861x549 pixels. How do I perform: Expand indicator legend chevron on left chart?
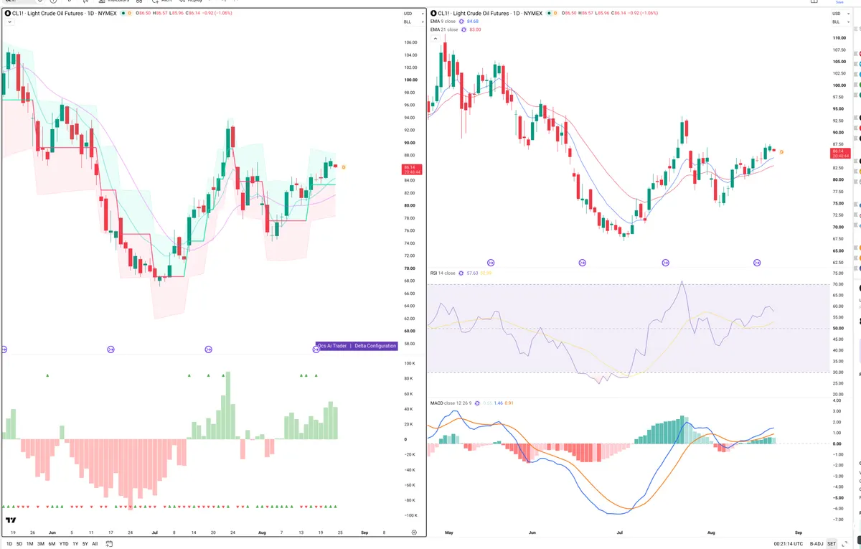[x=9, y=22]
